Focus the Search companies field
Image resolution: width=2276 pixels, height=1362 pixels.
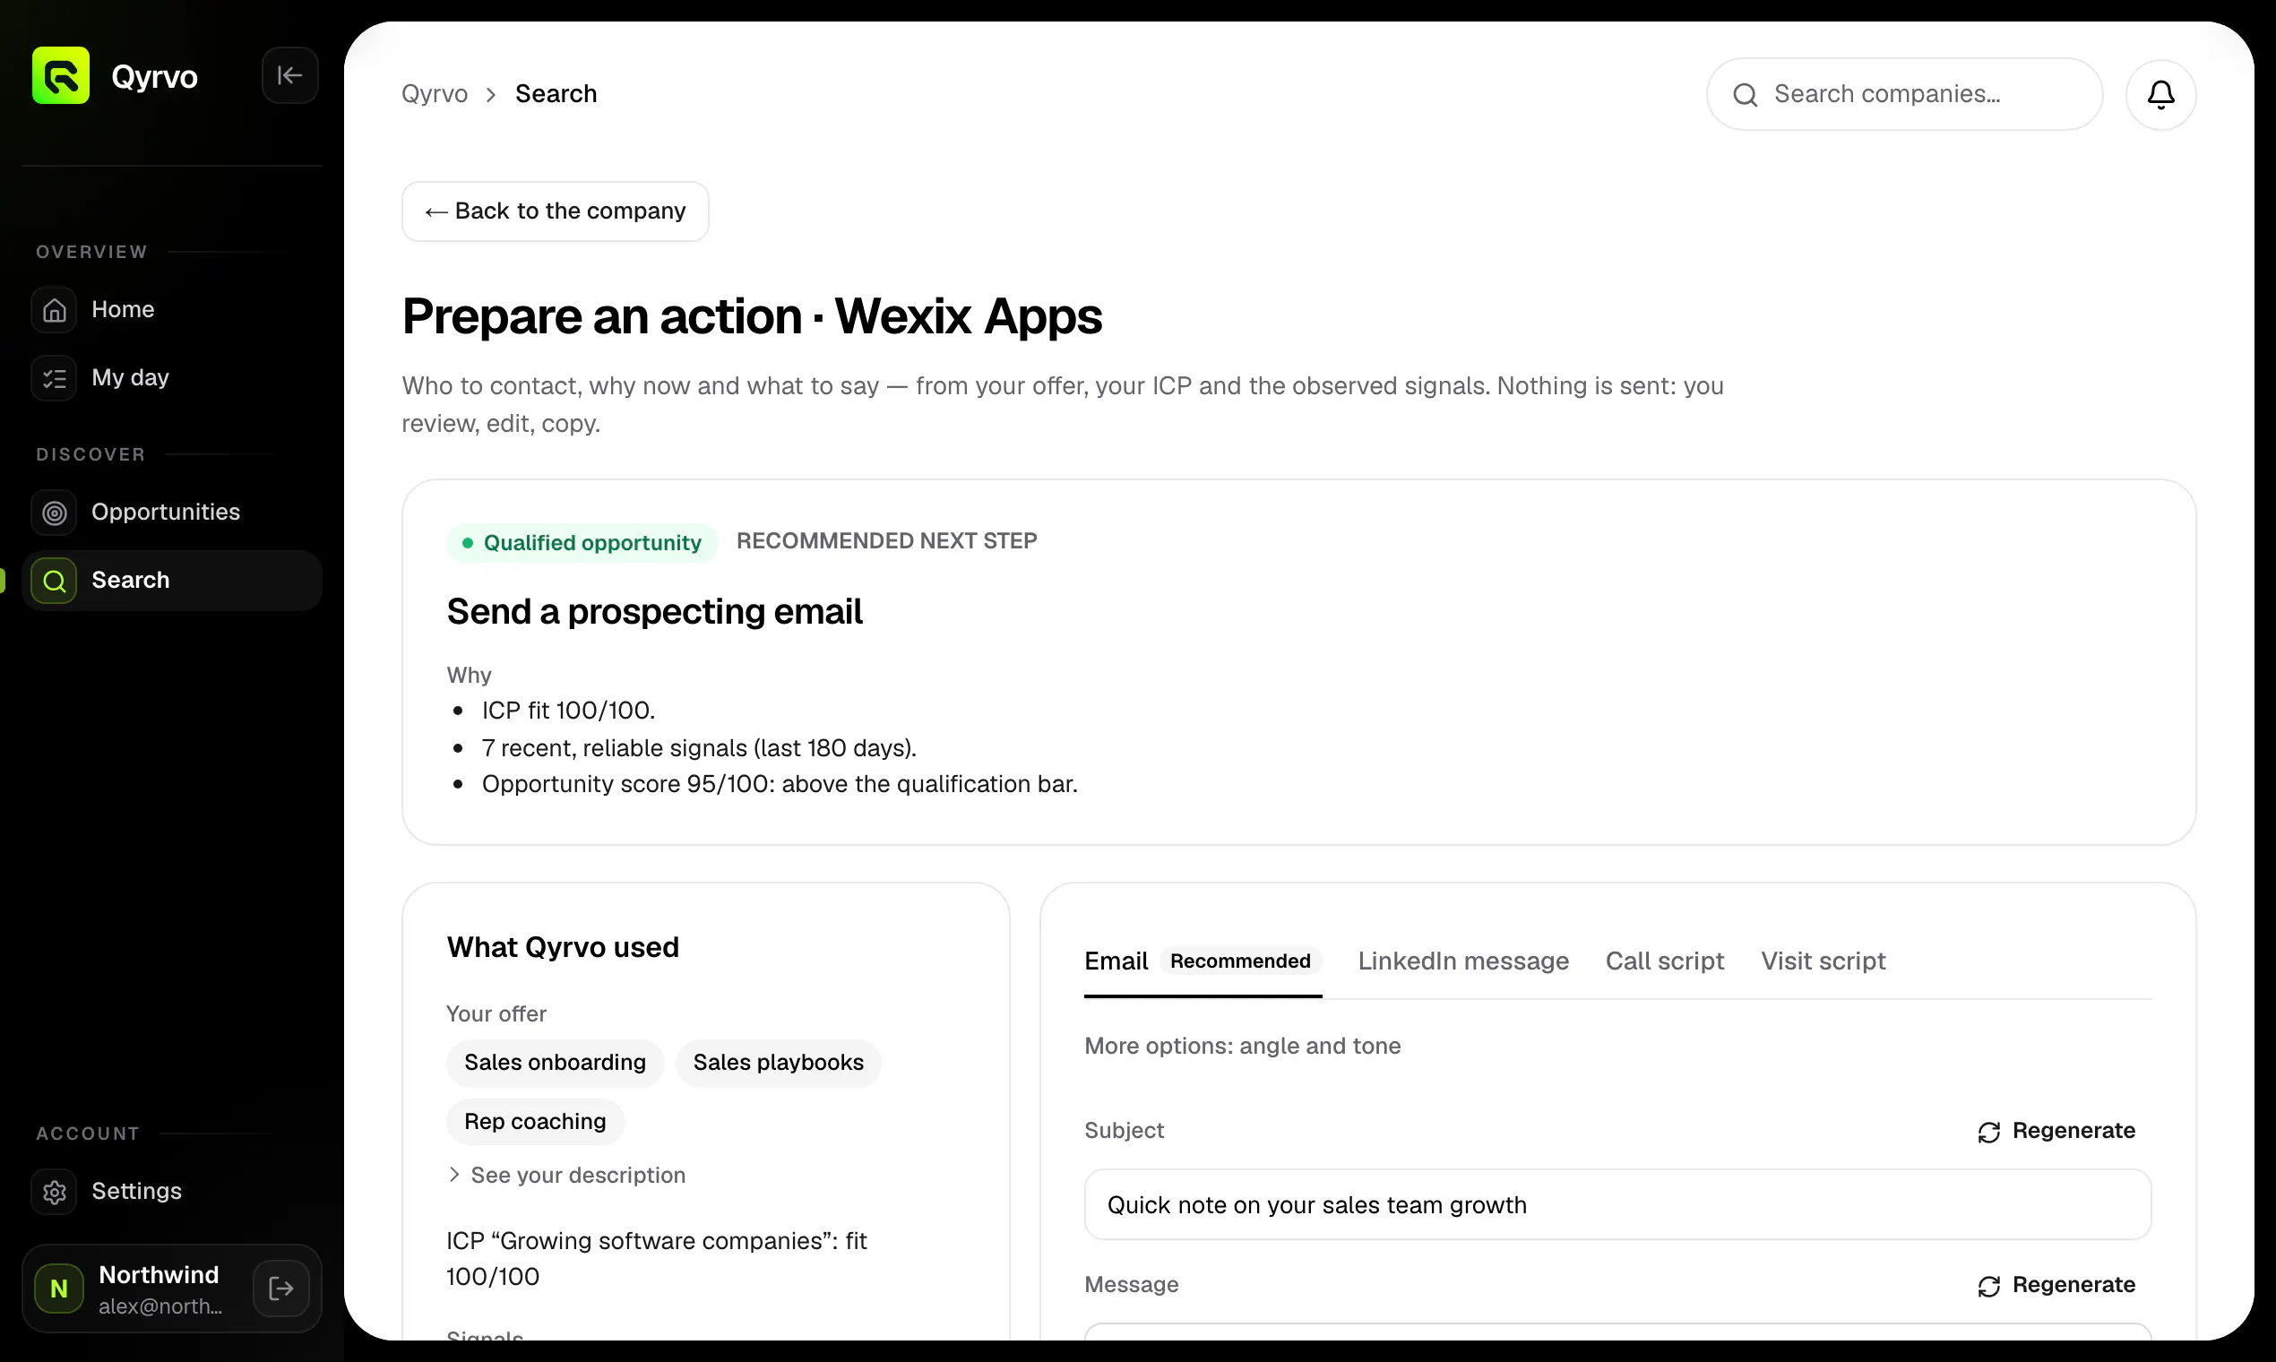1904,93
